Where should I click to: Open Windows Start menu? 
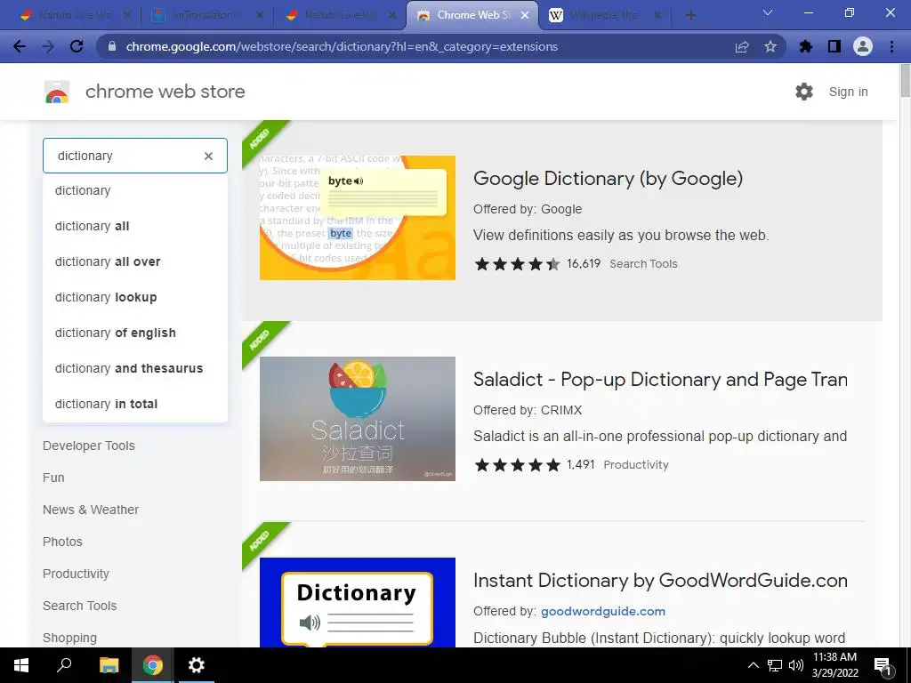21,665
